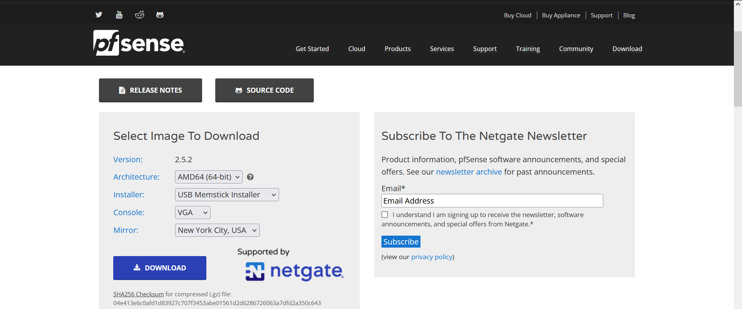
Task: Click the SOURCE CODE button
Action: point(264,90)
